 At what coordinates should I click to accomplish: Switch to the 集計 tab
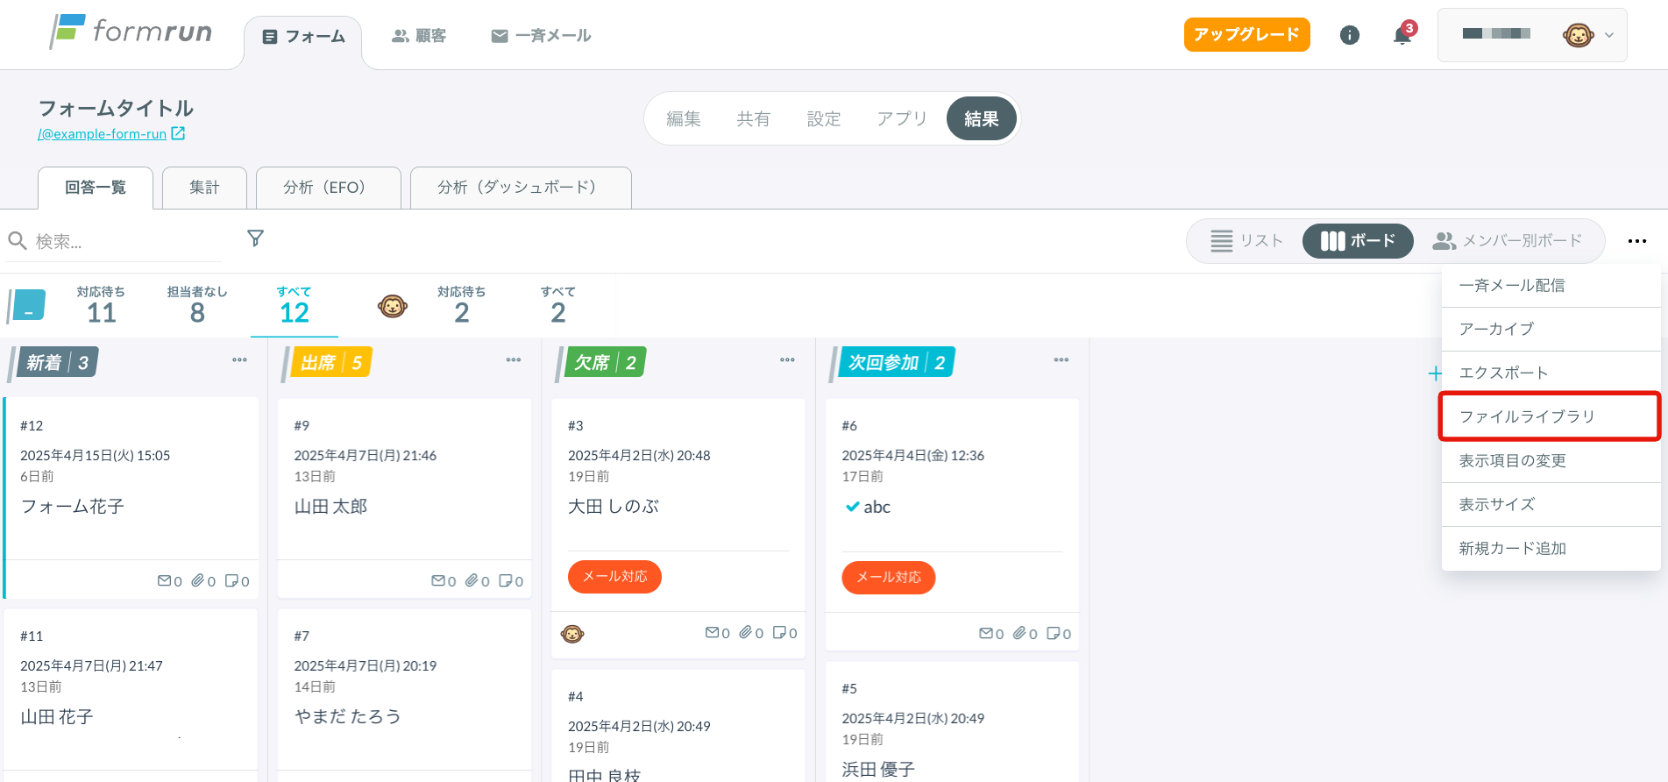pos(204,188)
